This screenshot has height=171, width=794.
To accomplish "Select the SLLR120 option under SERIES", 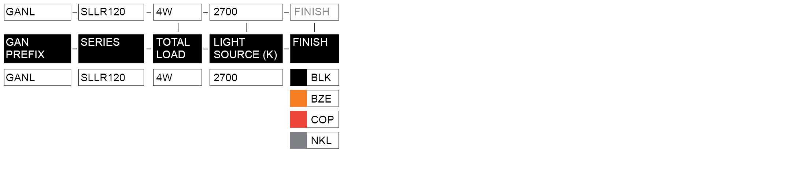I will pos(111,78).
